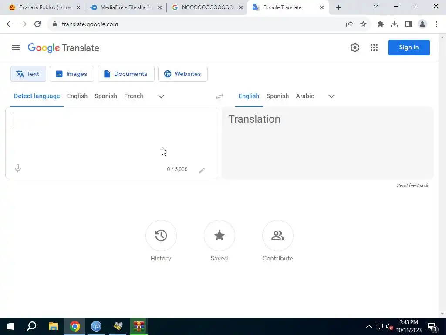
Task: Click the muted volume tray icon
Action: (x=389, y=326)
